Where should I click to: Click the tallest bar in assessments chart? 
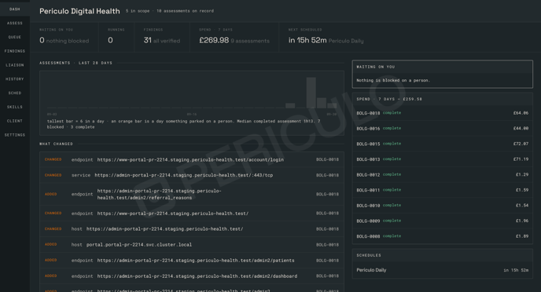click(311, 93)
